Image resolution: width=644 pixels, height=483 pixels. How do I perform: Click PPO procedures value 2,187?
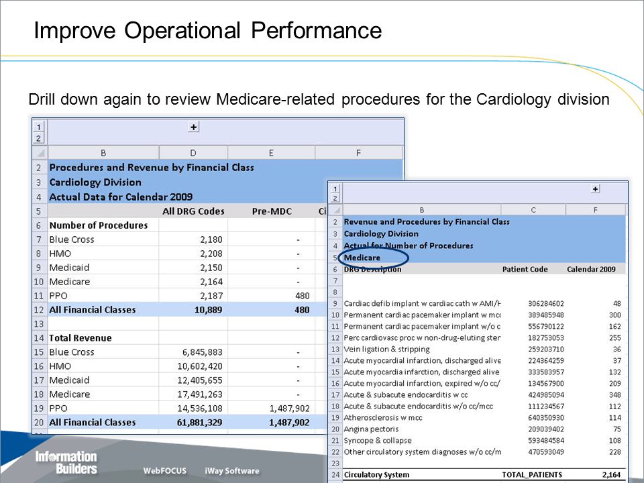(211, 296)
